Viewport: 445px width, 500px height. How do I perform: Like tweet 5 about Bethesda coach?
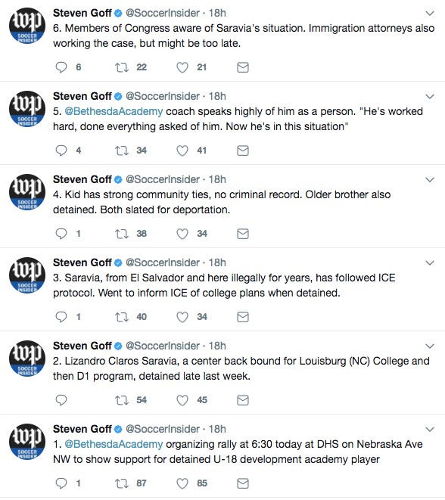tap(182, 151)
